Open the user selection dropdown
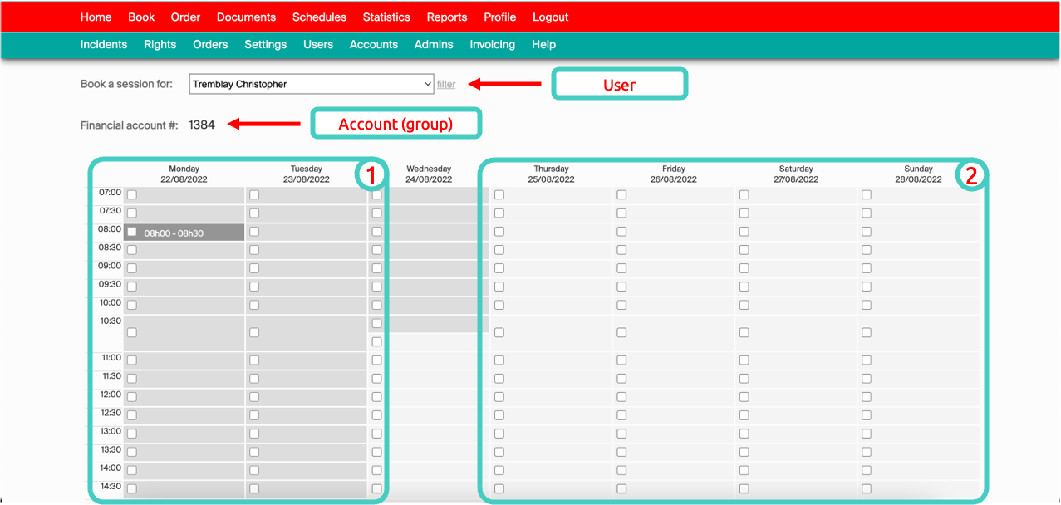 pyautogui.click(x=312, y=84)
